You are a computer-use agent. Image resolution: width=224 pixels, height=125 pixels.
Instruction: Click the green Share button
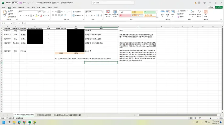pyautogui.click(x=219, y=7)
